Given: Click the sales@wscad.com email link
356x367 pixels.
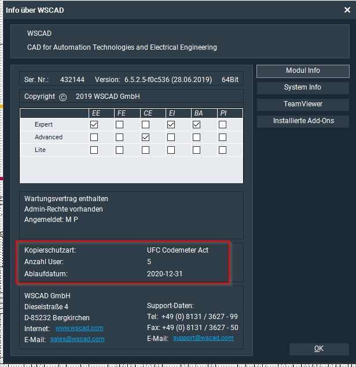Looking at the screenshot, I should 78,339.
